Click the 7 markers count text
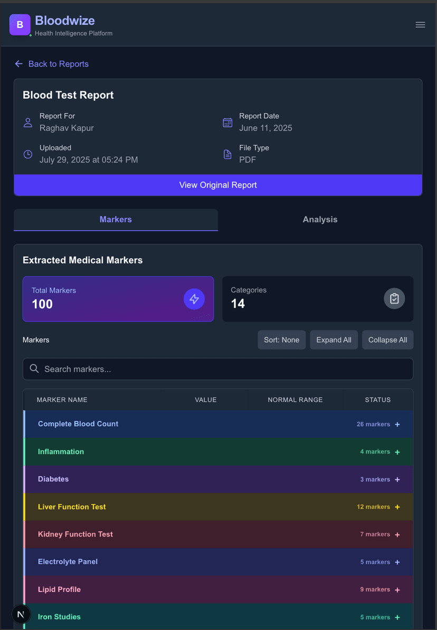437x630 pixels. pos(375,534)
